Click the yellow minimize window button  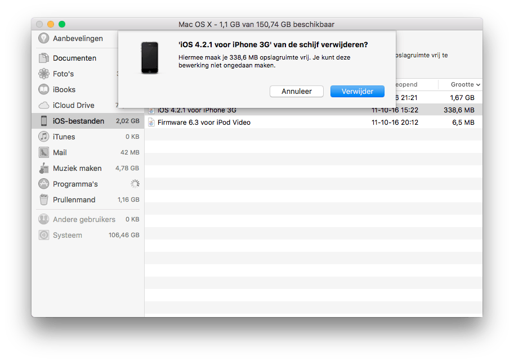[x=51, y=24]
